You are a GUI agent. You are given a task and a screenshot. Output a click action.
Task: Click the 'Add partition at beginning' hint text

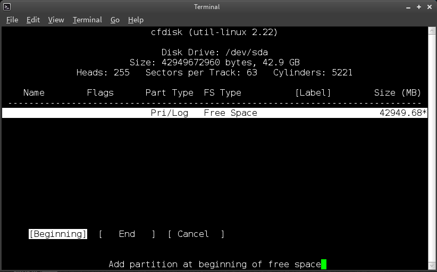tap(215, 264)
